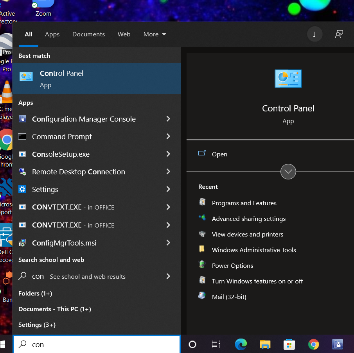Open recent Power Options
This screenshot has width=354, height=353.
[x=232, y=266]
